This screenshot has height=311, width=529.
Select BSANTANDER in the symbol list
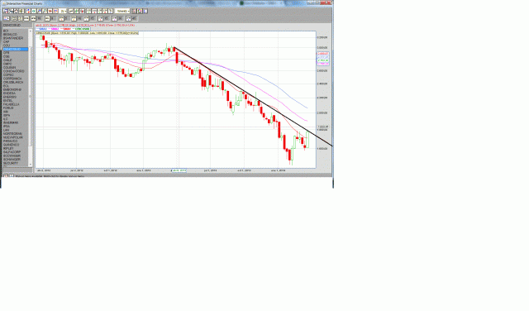(x=13, y=38)
